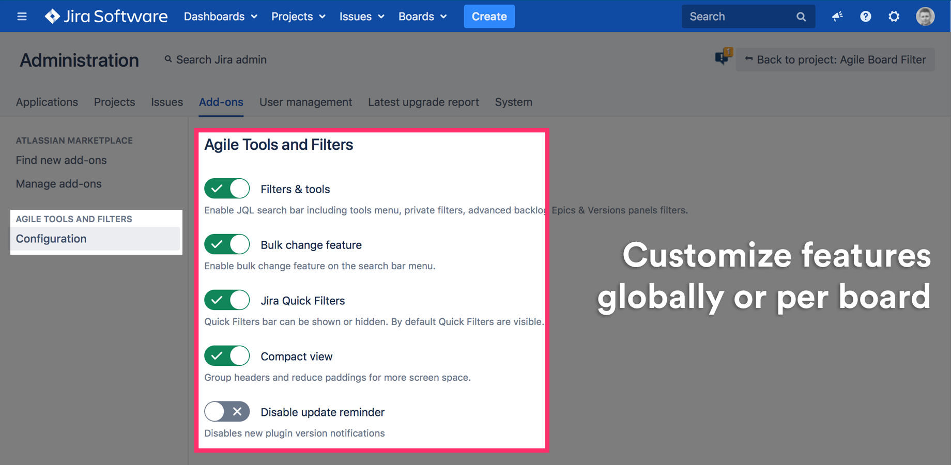The height and width of the screenshot is (465, 951).
Task: Open the hamburger sidebar menu
Action: pos(22,17)
